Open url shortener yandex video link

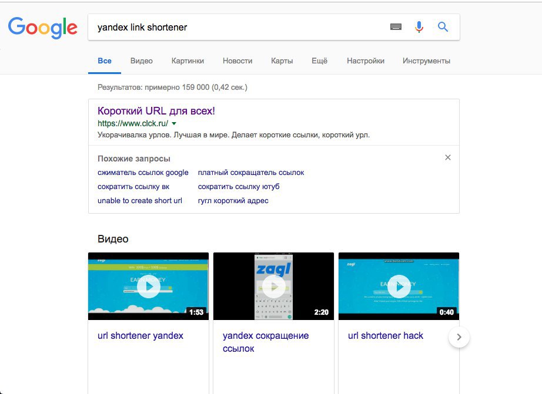[x=140, y=336]
